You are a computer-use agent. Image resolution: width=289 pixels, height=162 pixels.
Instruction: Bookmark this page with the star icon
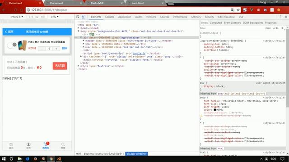coord(238,10)
